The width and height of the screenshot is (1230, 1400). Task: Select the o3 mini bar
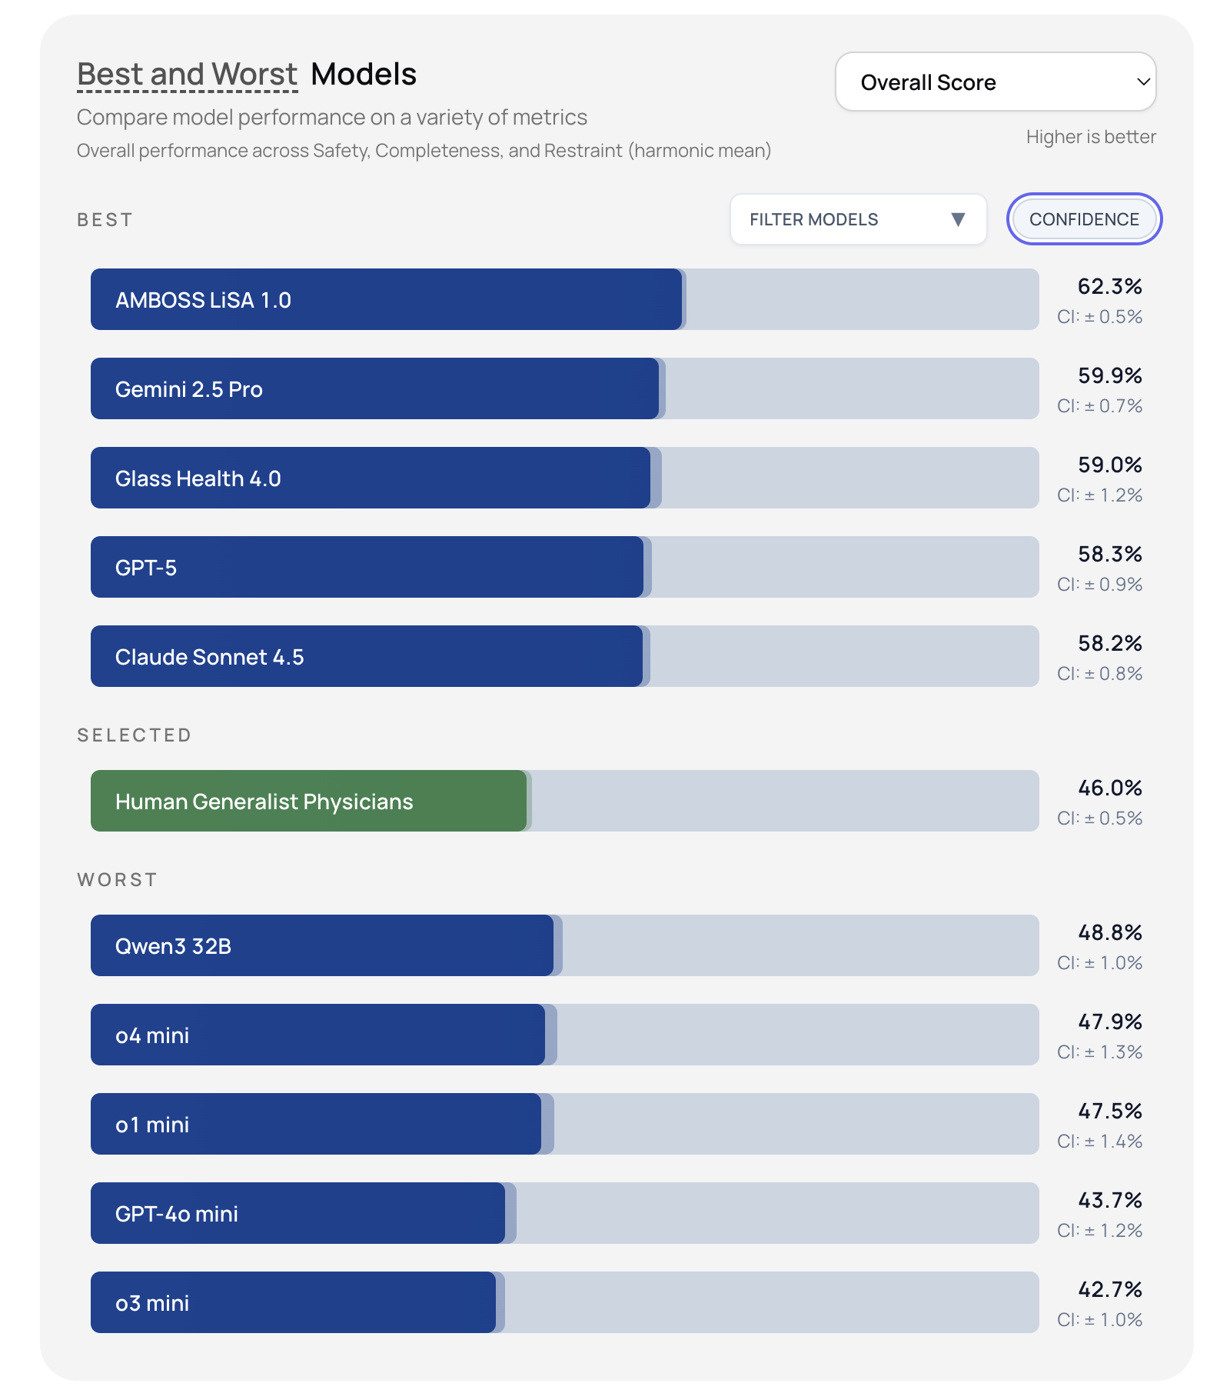coord(294,1303)
